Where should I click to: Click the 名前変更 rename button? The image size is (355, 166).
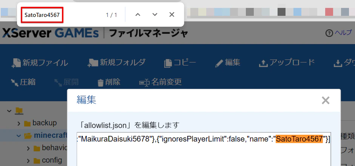(160, 82)
